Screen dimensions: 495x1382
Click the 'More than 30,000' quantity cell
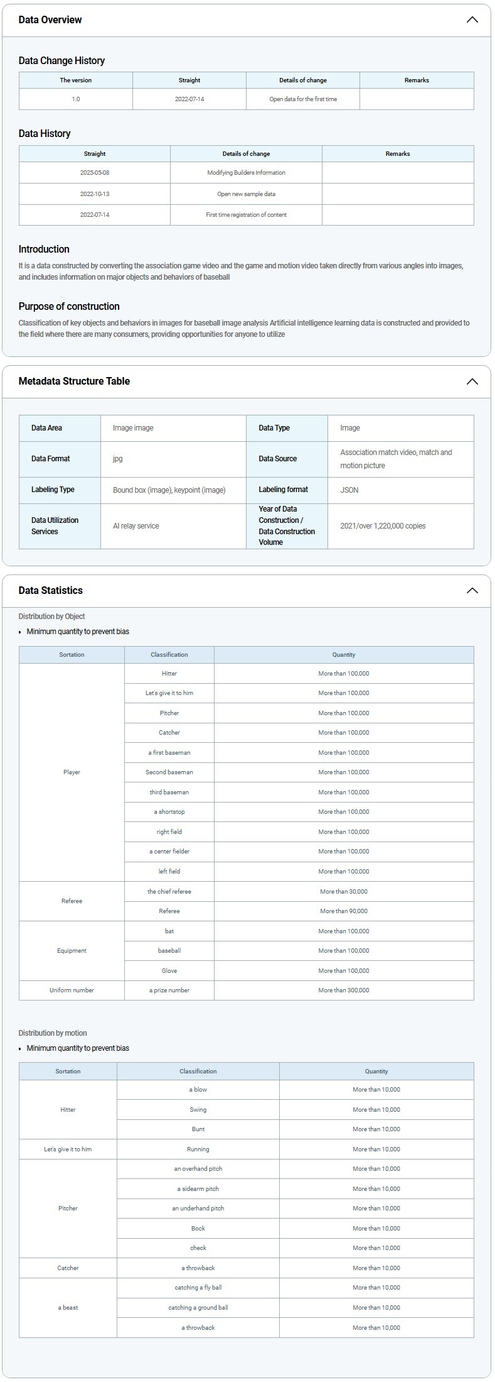344,892
